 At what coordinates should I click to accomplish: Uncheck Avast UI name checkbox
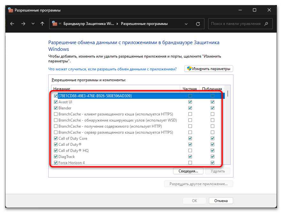[56, 102]
